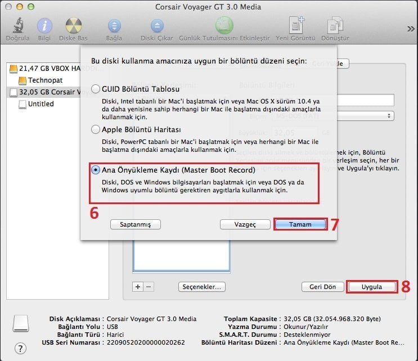418x361 pixels.
Task: Click the Diske Bas burn icon
Action: pos(73,26)
